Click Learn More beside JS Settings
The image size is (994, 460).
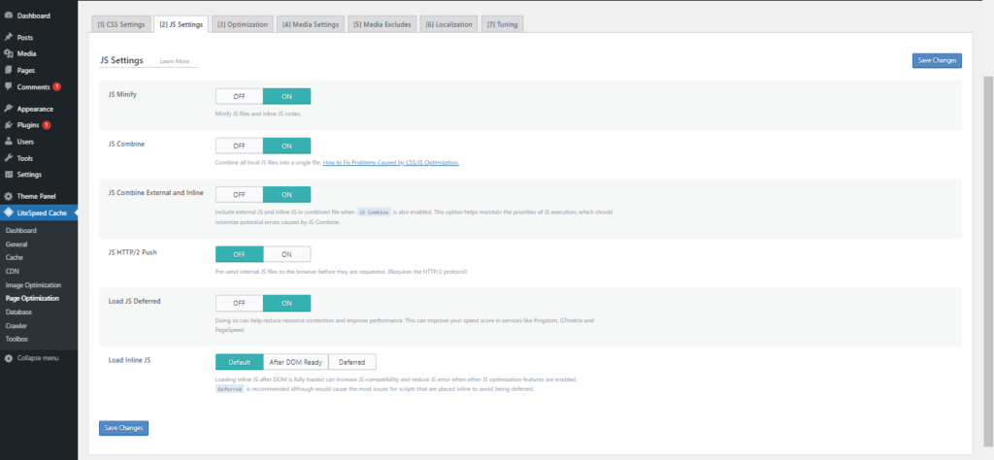coord(175,61)
